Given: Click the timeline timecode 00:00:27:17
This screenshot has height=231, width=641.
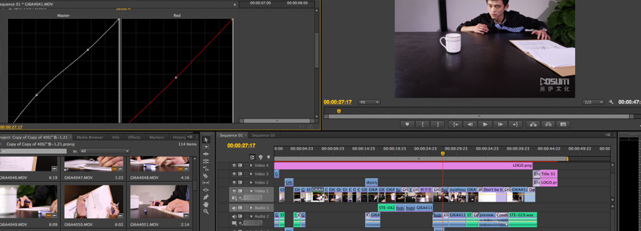Looking at the screenshot, I should click(x=241, y=146).
